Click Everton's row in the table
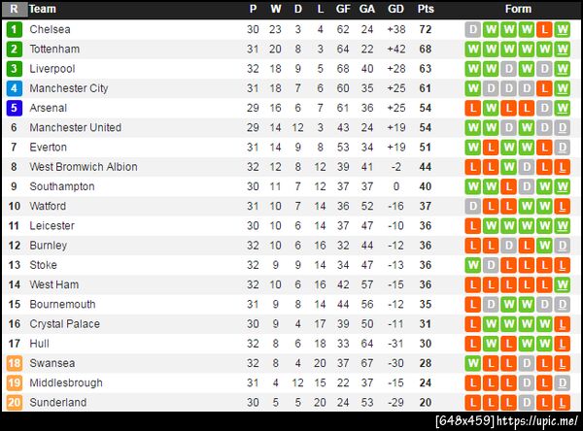 click(291, 147)
